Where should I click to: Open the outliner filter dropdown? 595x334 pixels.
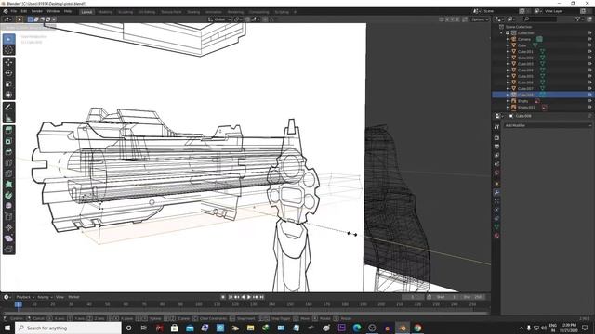tap(579, 19)
